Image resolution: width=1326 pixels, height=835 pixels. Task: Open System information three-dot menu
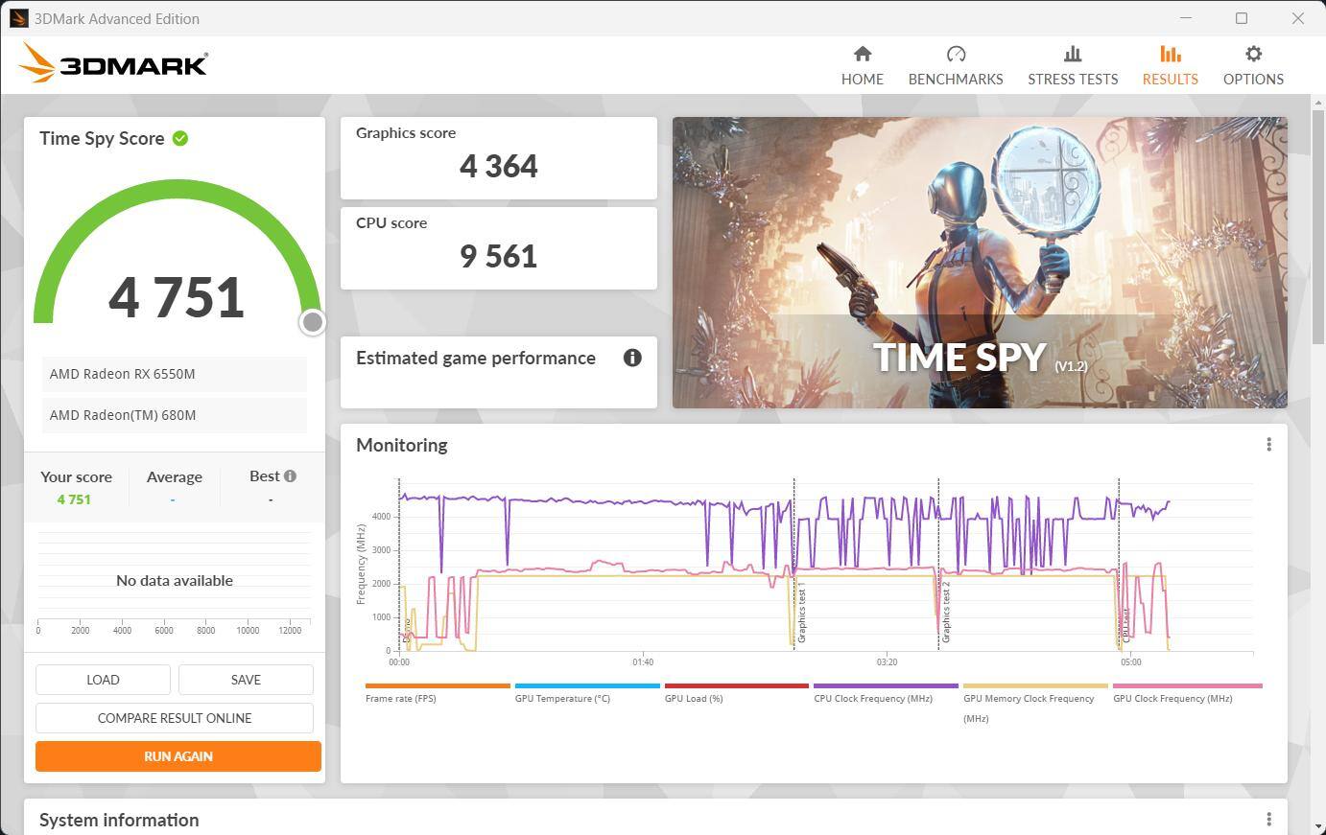click(1268, 820)
